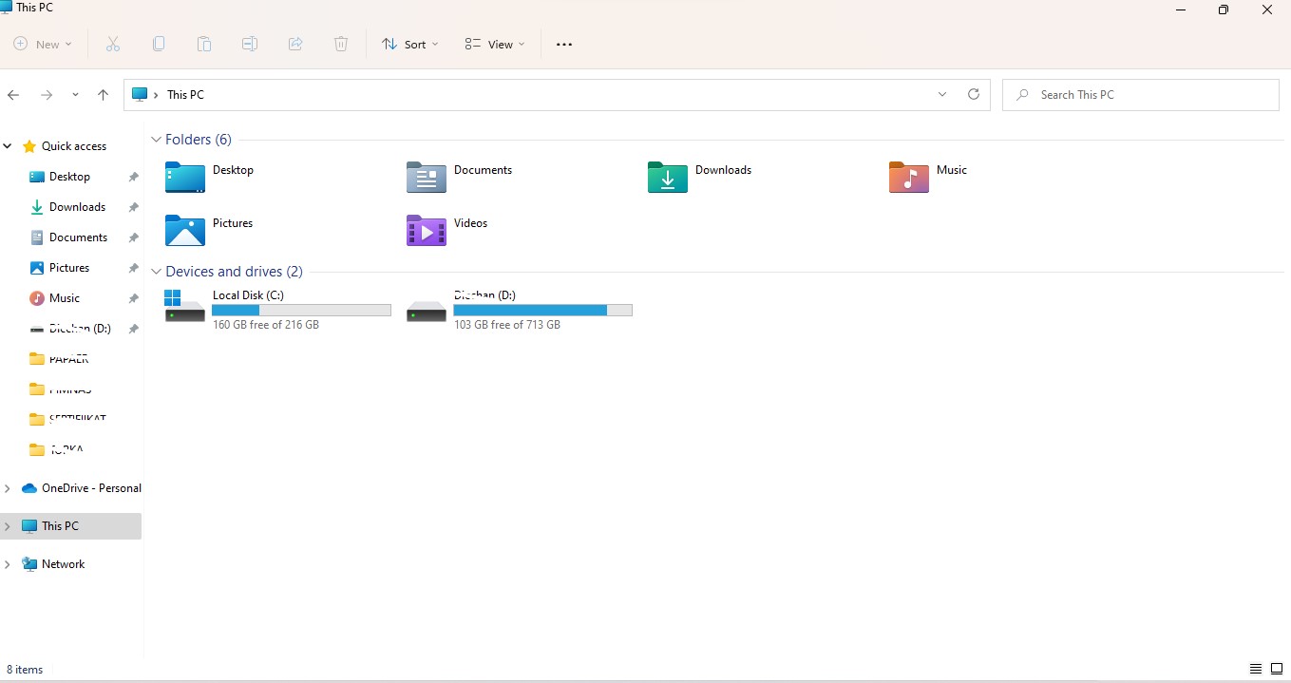Open the Sort dropdown menu
The image size is (1291, 683).
pos(410,44)
